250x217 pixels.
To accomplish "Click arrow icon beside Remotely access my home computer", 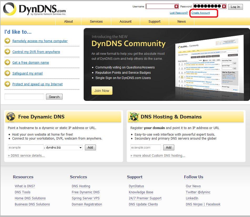I will point(7,41).
